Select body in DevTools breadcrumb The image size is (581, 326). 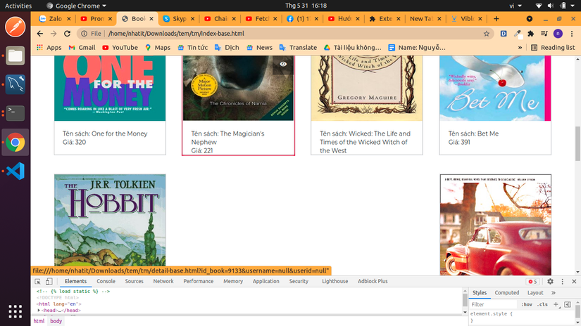pos(56,321)
